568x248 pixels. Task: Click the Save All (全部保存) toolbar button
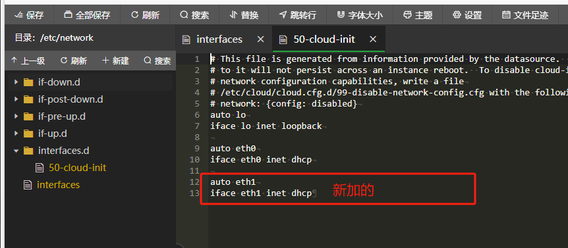click(x=87, y=15)
